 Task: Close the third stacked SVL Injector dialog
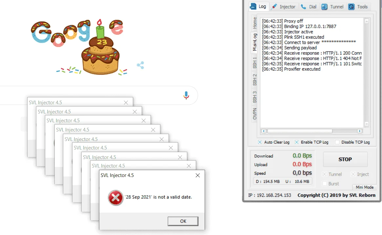point(144,121)
